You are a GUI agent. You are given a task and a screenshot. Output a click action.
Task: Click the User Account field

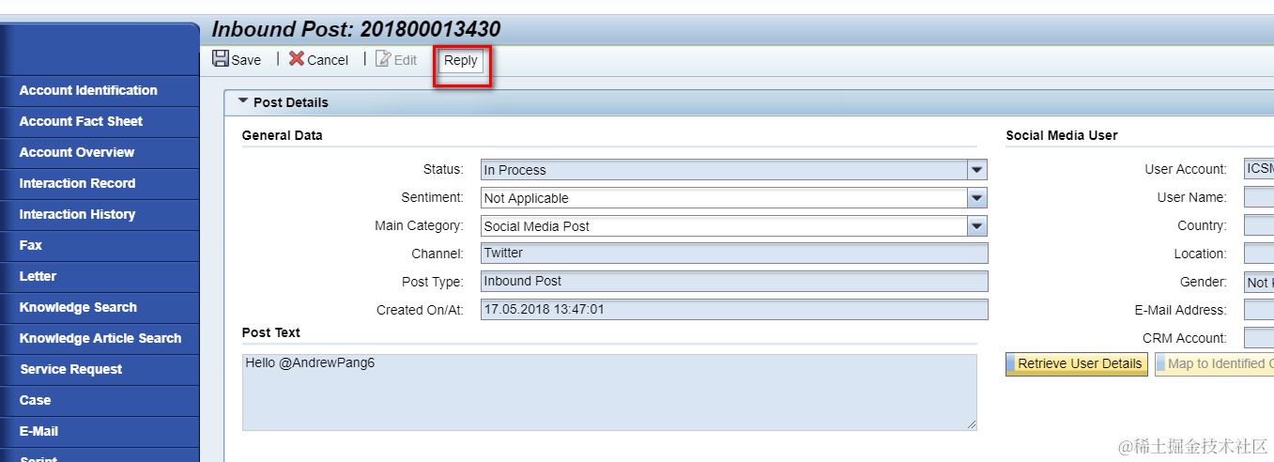click(1259, 169)
